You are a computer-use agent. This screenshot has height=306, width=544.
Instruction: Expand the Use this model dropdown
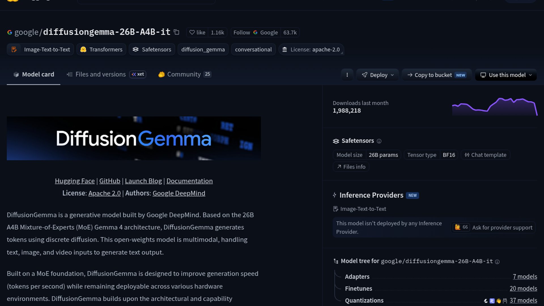pyautogui.click(x=506, y=75)
